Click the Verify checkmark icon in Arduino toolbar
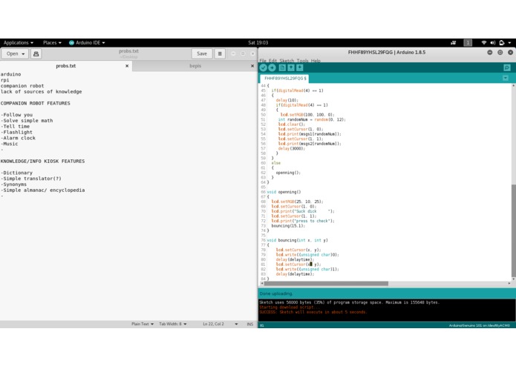The height and width of the screenshot is (366, 516). click(264, 67)
